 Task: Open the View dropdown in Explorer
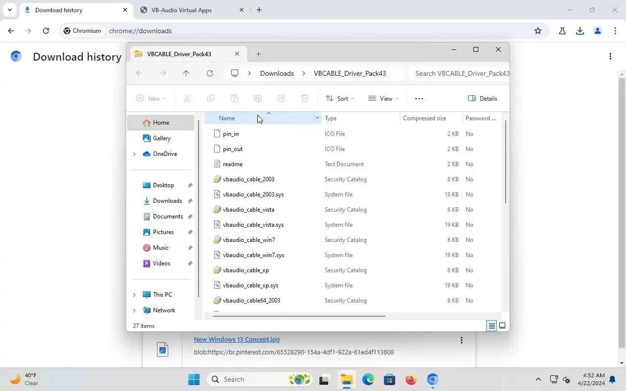tap(384, 98)
